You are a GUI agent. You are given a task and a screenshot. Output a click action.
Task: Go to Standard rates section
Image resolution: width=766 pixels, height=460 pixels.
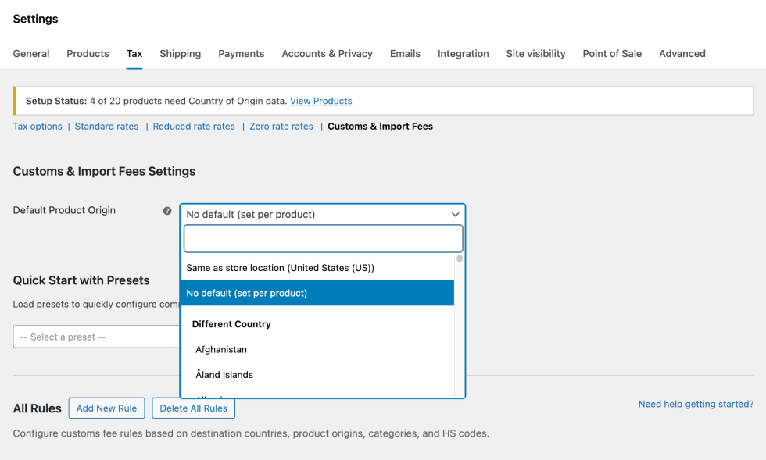click(x=106, y=127)
